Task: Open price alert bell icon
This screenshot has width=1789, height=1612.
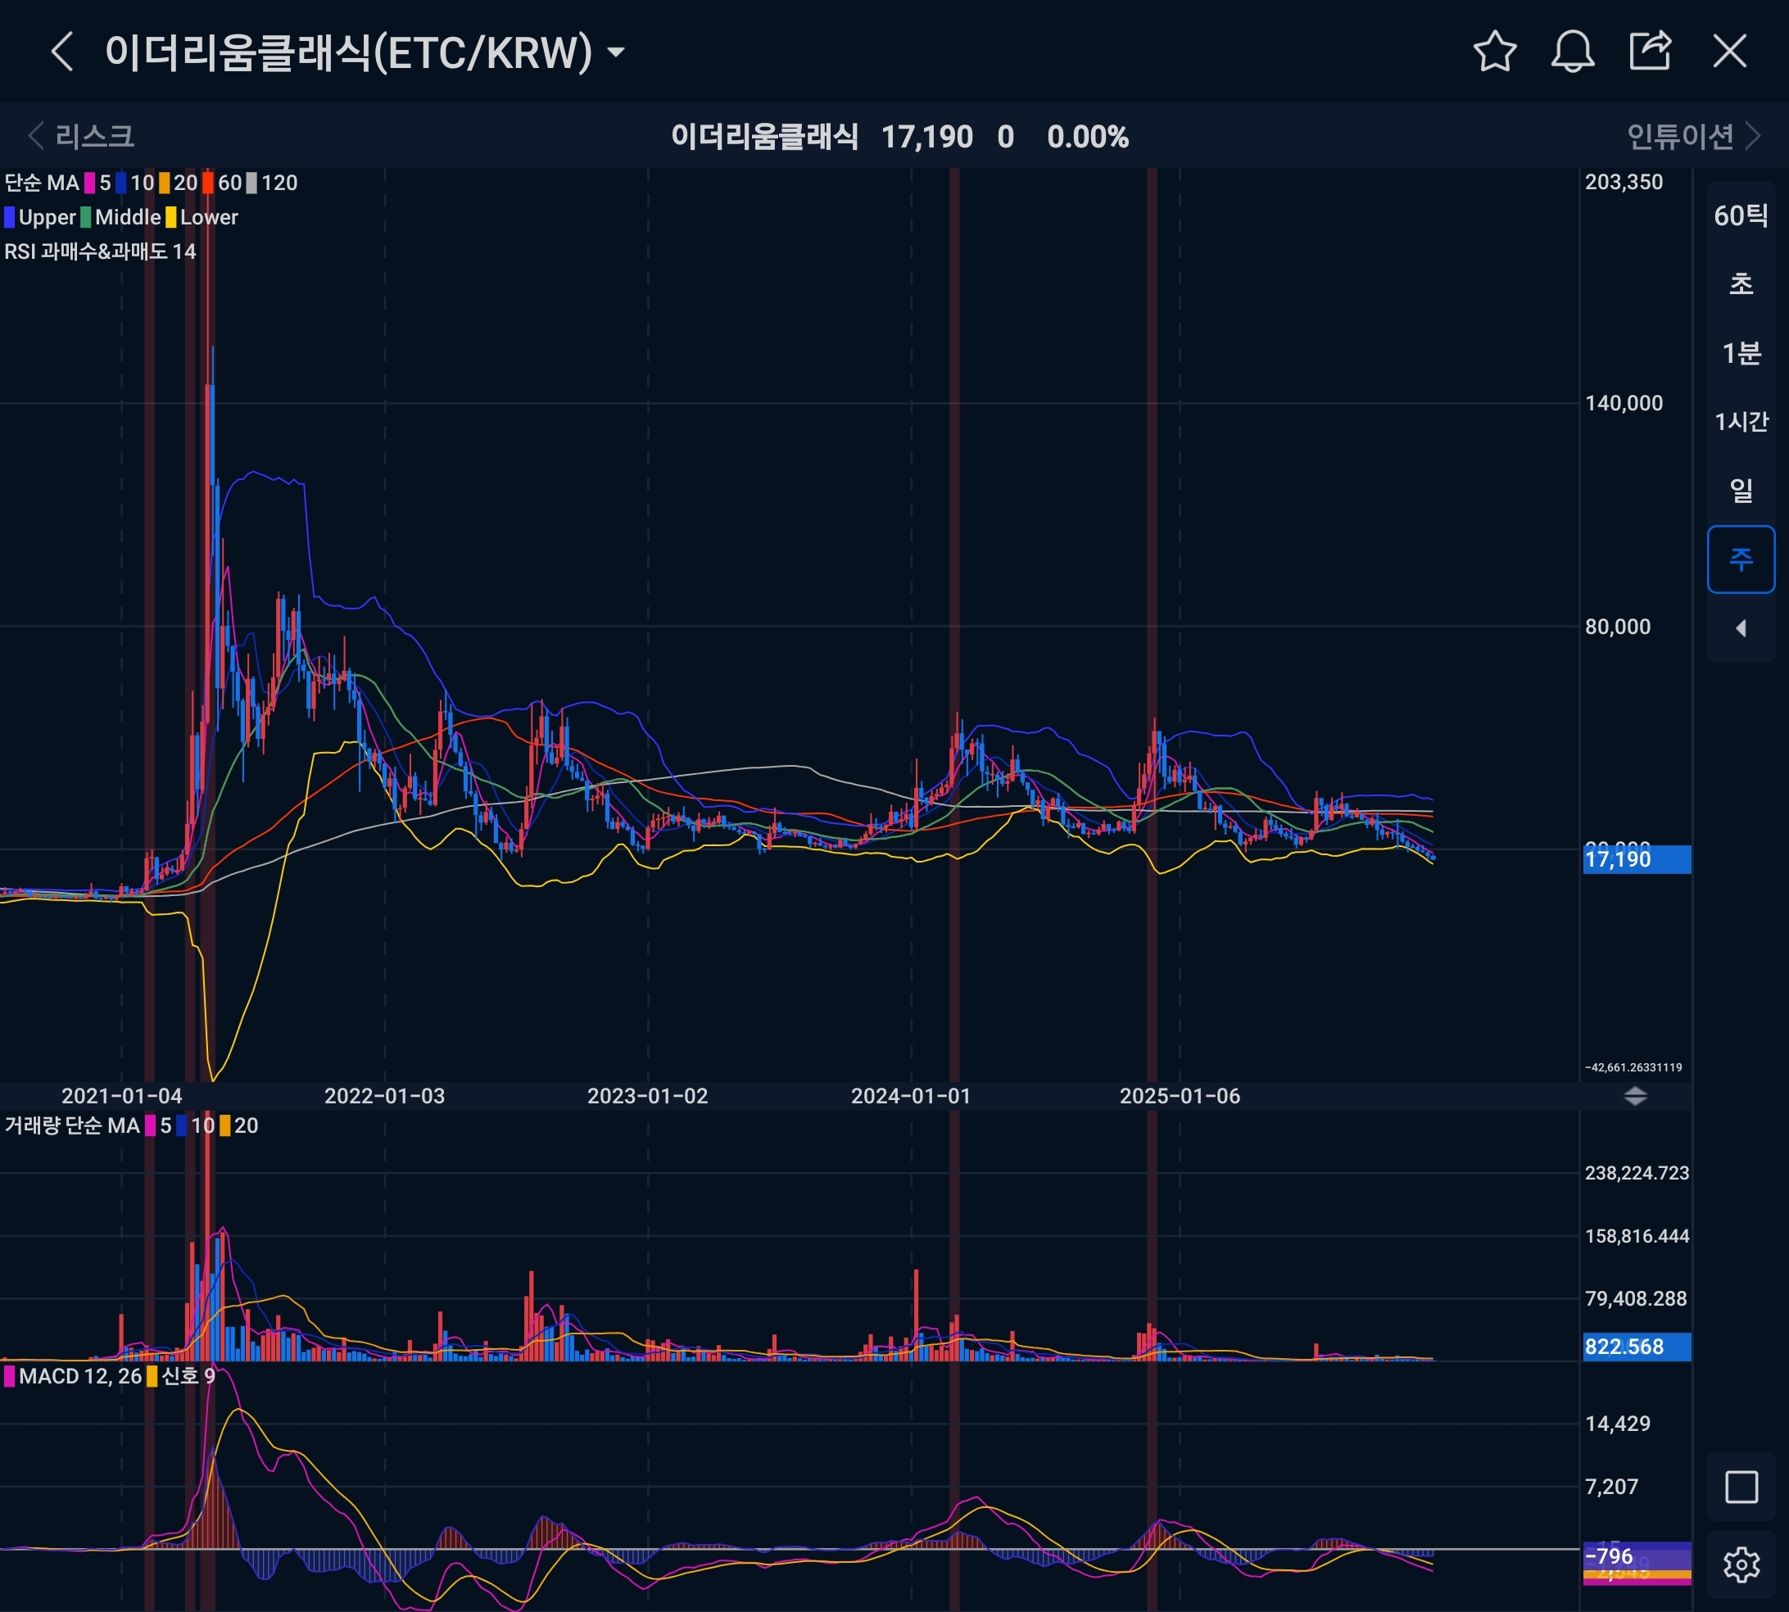Action: coord(1572,52)
